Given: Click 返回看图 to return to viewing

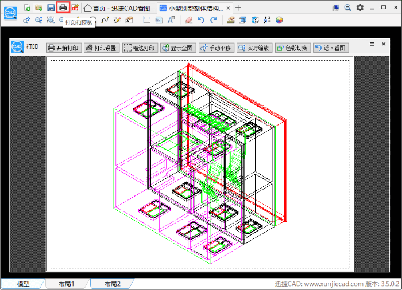Looking at the screenshot, I should pos(331,48).
